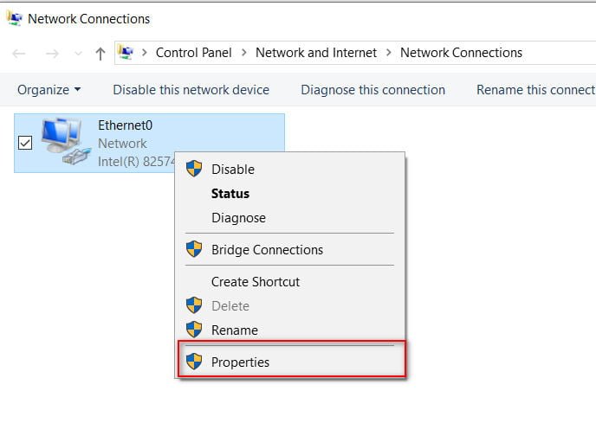Choose Diagnose in the context menu
This screenshot has height=436, width=596.
click(x=238, y=218)
